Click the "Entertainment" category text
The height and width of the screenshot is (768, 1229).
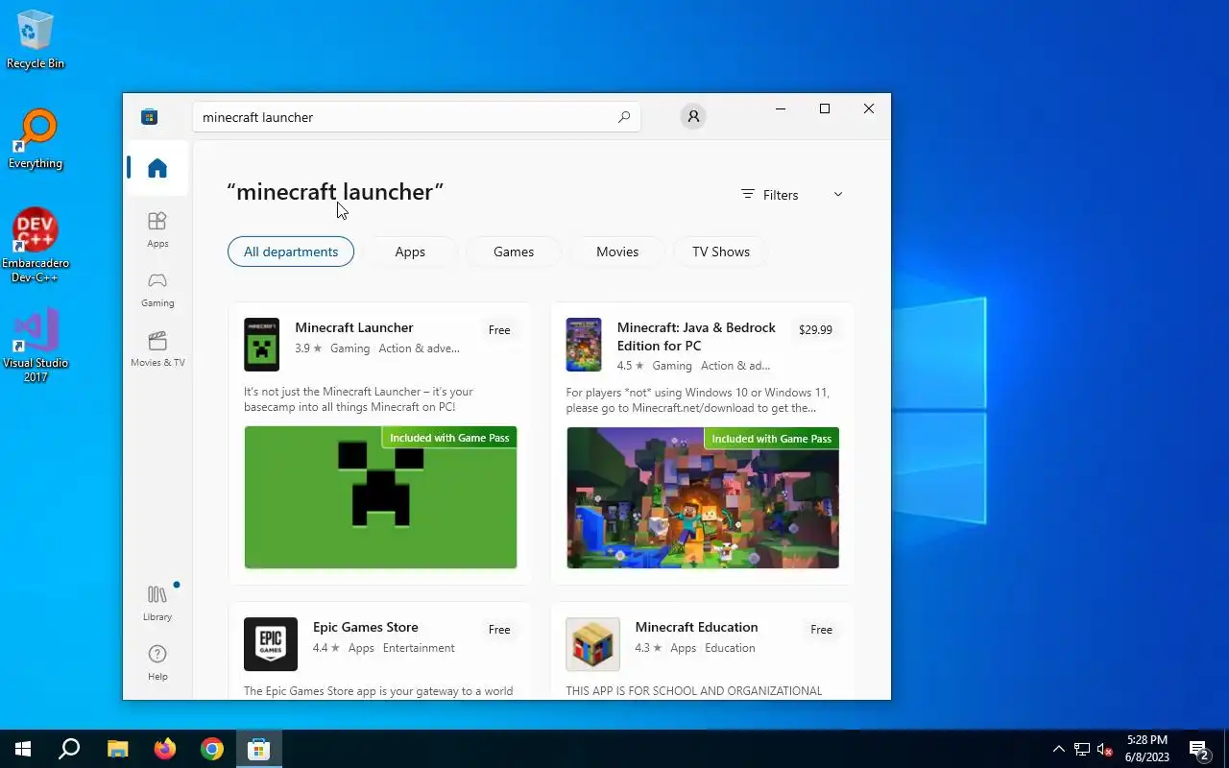coord(419,648)
